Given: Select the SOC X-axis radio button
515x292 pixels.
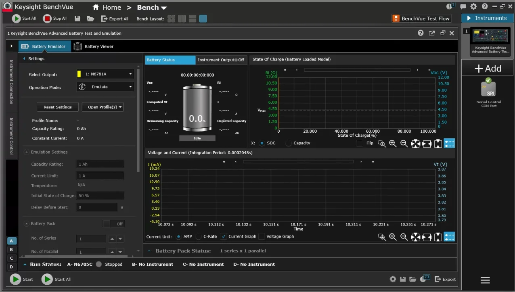Looking at the screenshot, I should [262, 143].
